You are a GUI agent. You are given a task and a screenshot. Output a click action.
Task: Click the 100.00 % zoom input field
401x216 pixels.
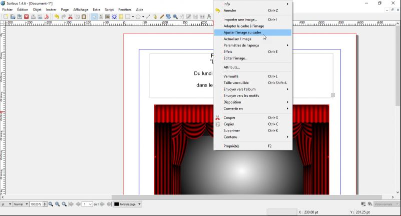click(x=36, y=204)
